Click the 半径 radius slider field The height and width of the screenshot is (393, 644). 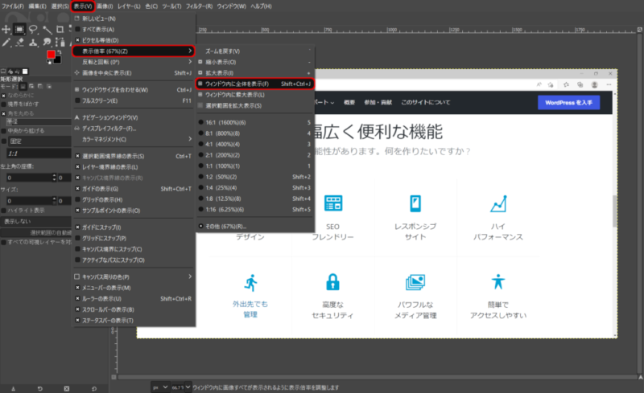39,122
